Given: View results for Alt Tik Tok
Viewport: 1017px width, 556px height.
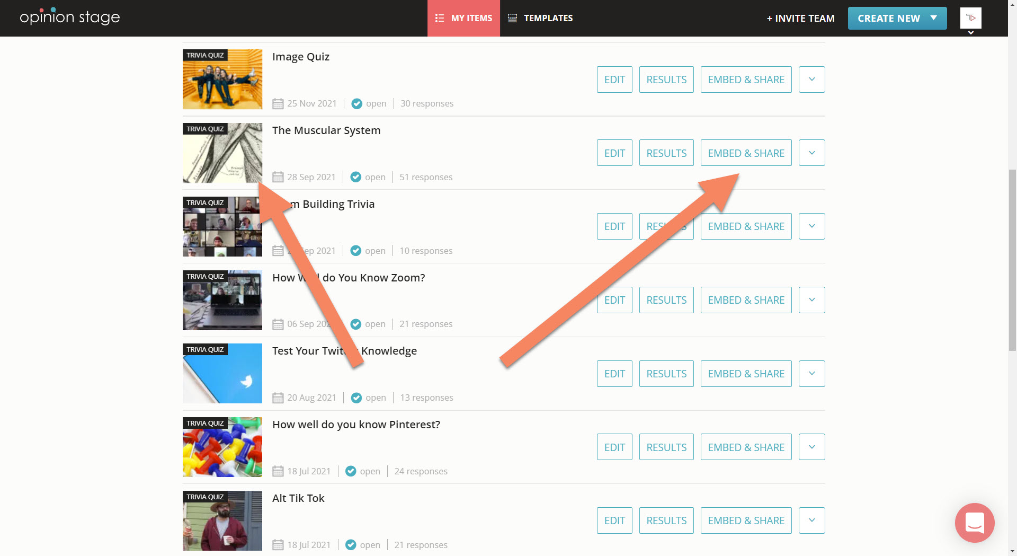Looking at the screenshot, I should click(x=666, y=520).
